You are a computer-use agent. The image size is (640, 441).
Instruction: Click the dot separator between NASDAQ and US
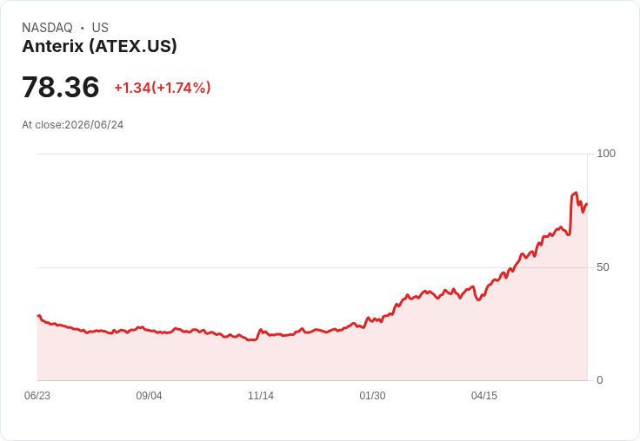[x=82, y=28]
